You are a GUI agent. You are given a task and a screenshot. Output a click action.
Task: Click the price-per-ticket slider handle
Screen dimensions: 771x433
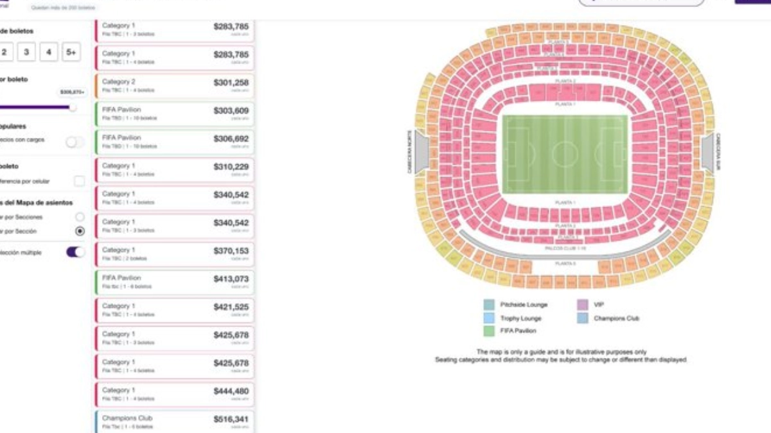(73, 107)
